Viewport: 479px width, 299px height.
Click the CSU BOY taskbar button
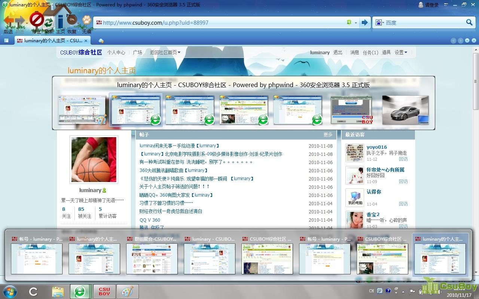pyautogui.click(x=104, y=292)
